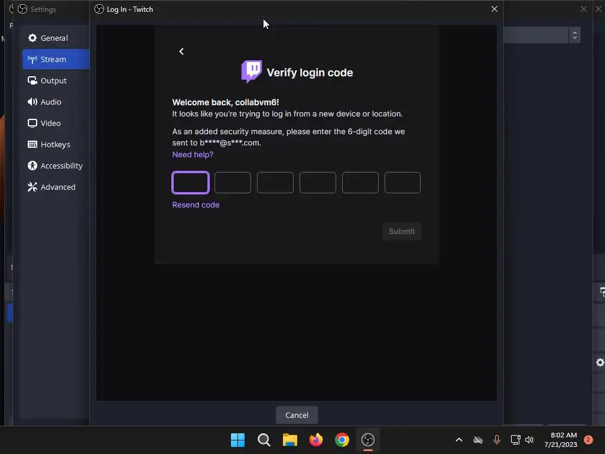Open taskbar Search
The height and width of the screenshot is (454, 605).
[x=264, y=440]
